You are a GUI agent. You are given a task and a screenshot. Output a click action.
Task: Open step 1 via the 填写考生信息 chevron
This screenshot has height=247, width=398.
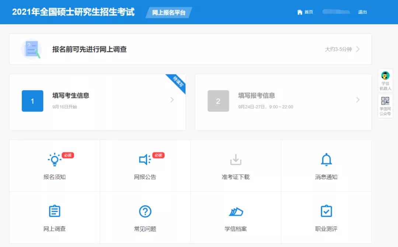pyautogui.click(x=172, y=100)
